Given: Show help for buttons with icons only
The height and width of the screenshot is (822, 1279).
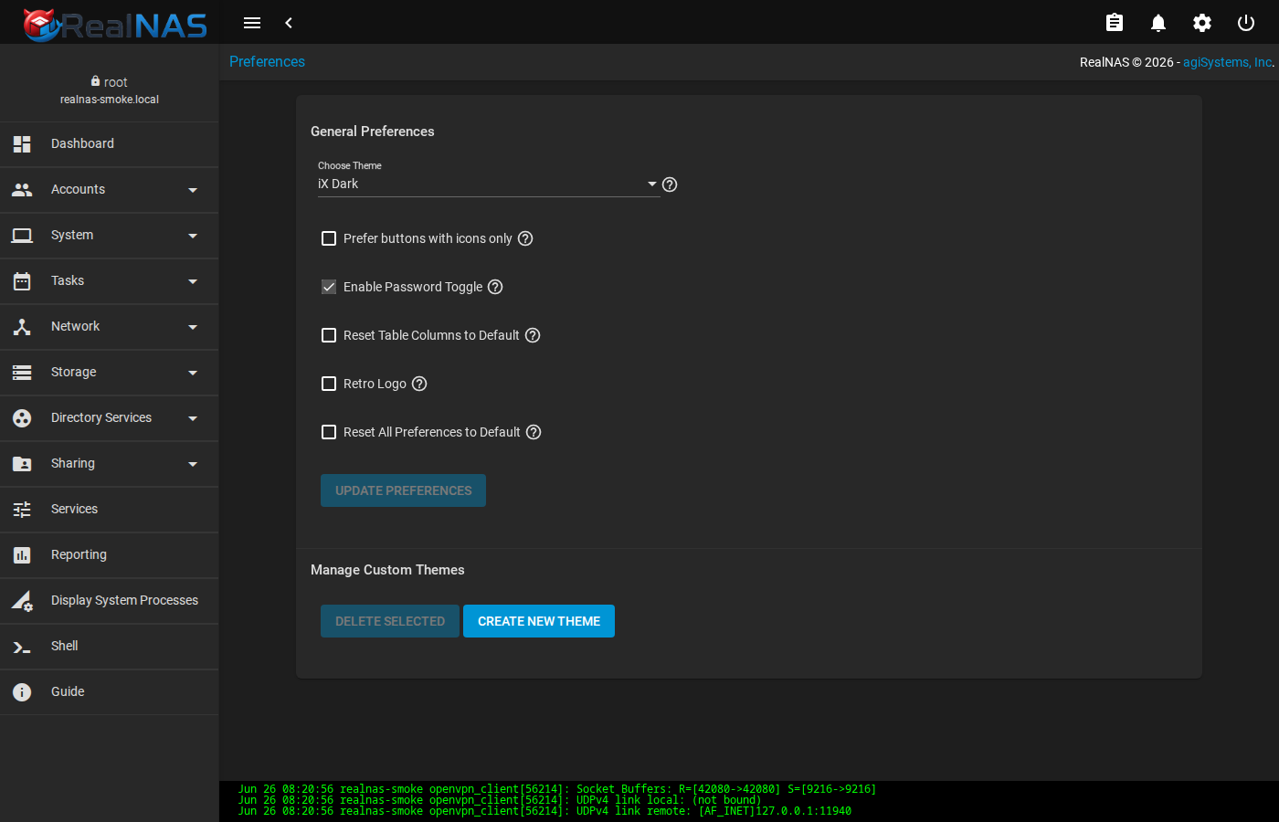Looking at the screenshot, I should click(525, 238).
